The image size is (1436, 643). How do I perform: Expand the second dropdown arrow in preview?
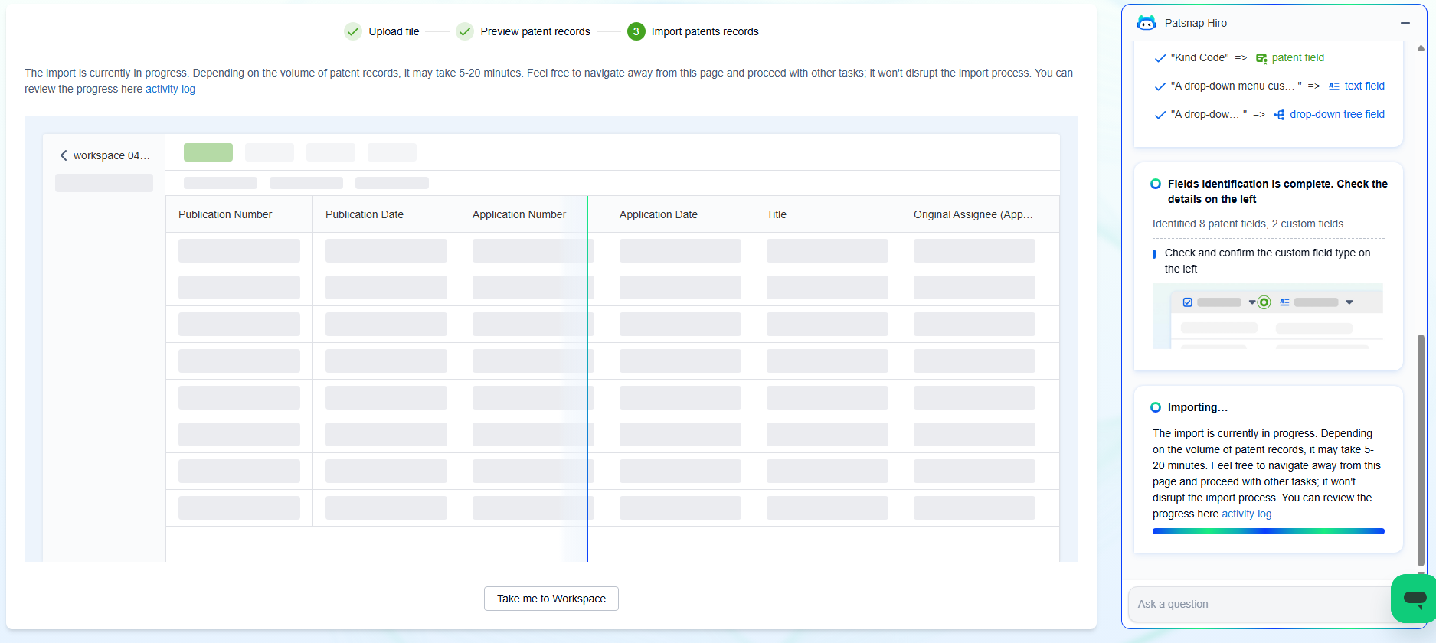pos(1349,302)
